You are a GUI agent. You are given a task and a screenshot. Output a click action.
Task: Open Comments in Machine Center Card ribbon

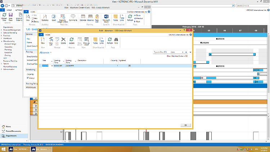(73, 18)
